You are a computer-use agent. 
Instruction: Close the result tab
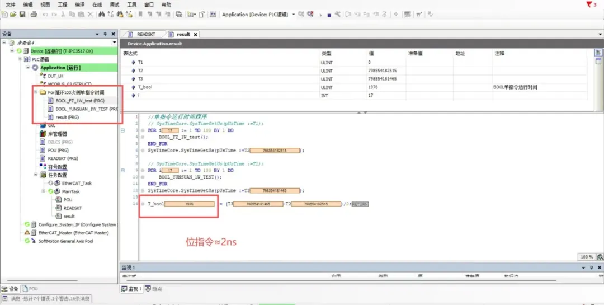[x=196, y=34]
